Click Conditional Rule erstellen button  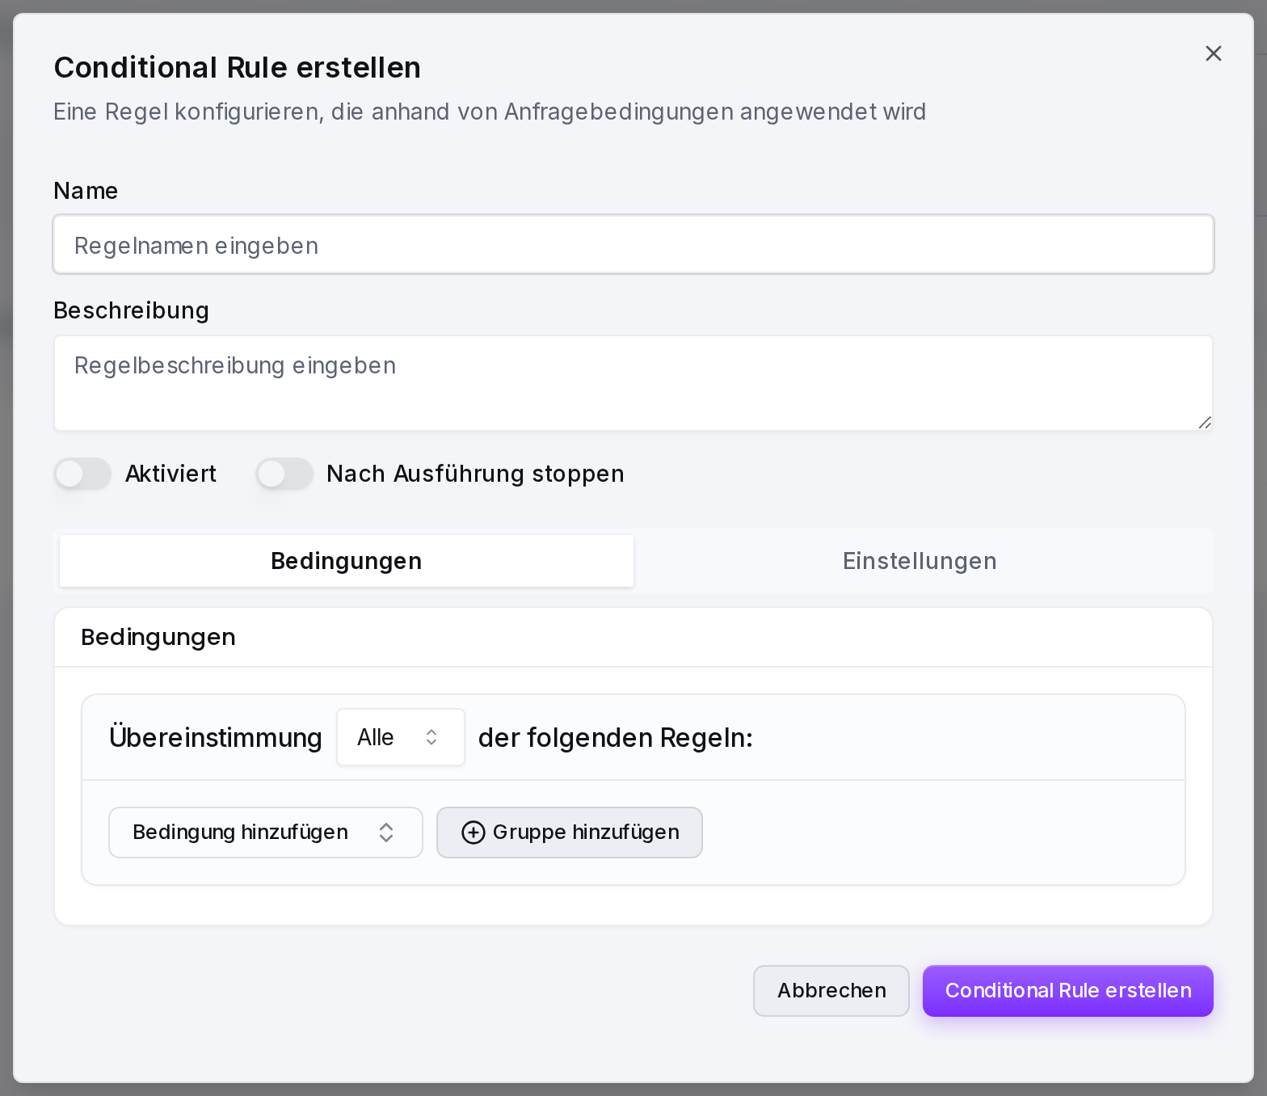point(1068,991)
